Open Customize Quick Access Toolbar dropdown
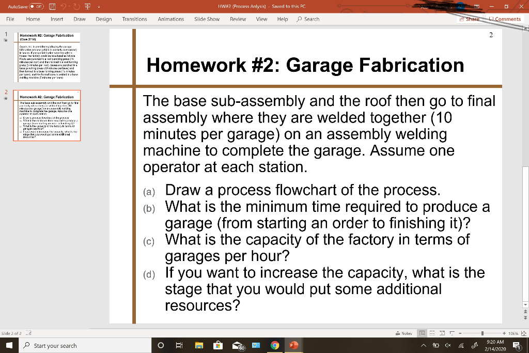This screenshot has height=353, width=529. (x=99, y=6)
